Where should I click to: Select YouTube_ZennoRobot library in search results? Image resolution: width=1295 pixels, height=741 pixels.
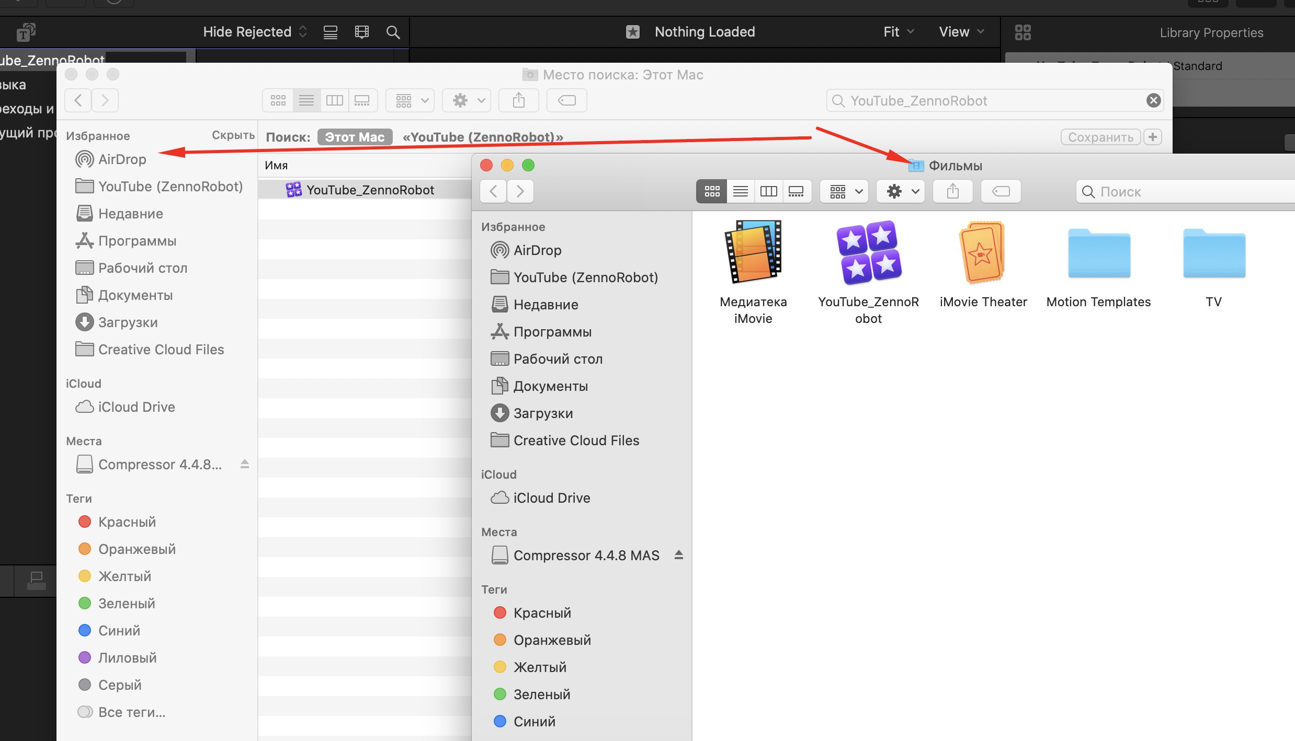pos(365,190)
